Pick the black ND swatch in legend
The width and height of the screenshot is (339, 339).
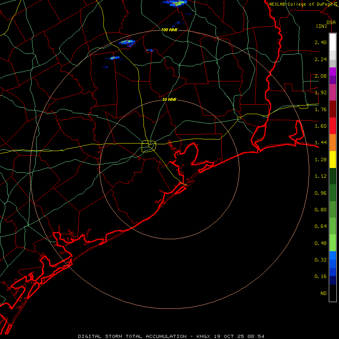click(333, 293)
